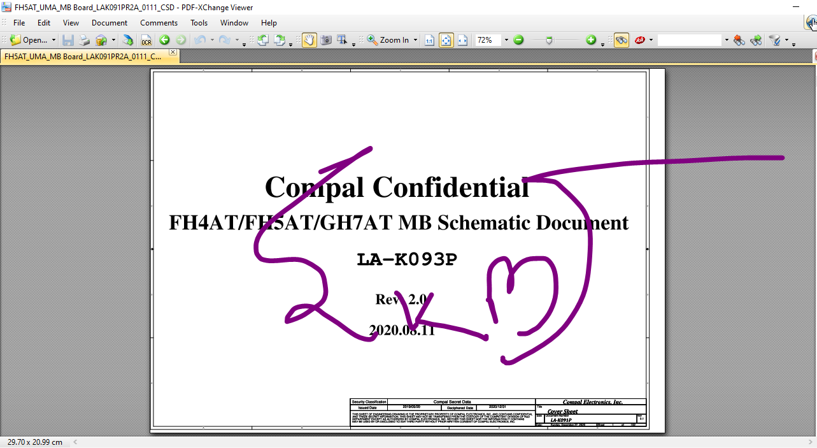Click the Send by email icon

(x=101, y=40)
